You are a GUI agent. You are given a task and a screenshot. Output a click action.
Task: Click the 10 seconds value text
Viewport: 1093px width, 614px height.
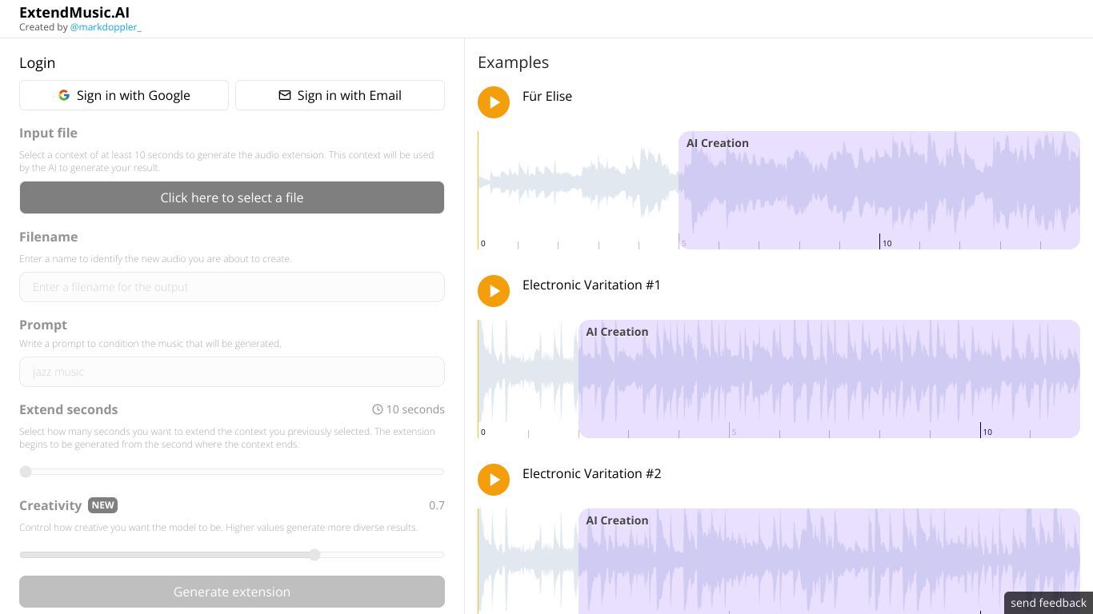click(x=415, y=409)
